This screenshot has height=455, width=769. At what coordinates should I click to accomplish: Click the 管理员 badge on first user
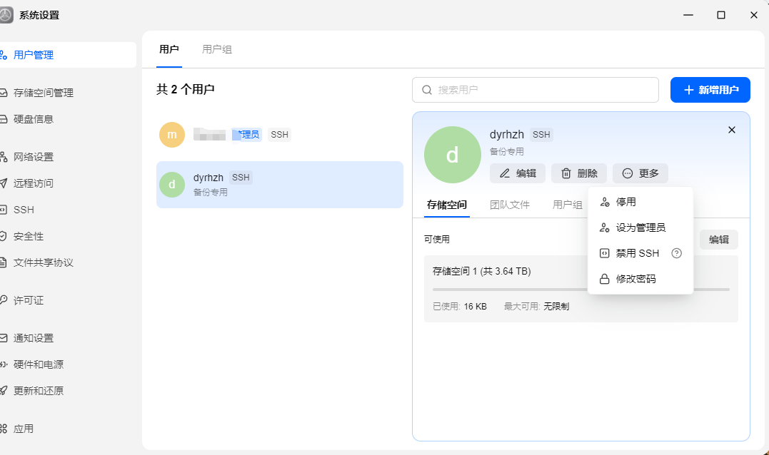[246, 135]
